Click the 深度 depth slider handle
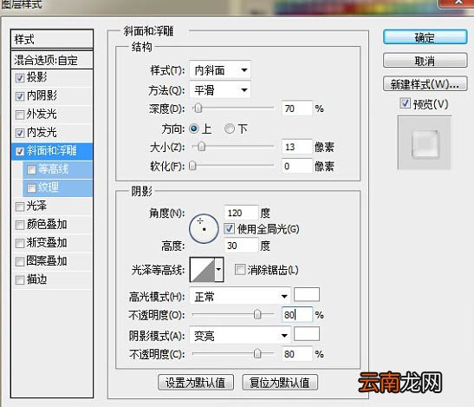 tap(198, 108)
